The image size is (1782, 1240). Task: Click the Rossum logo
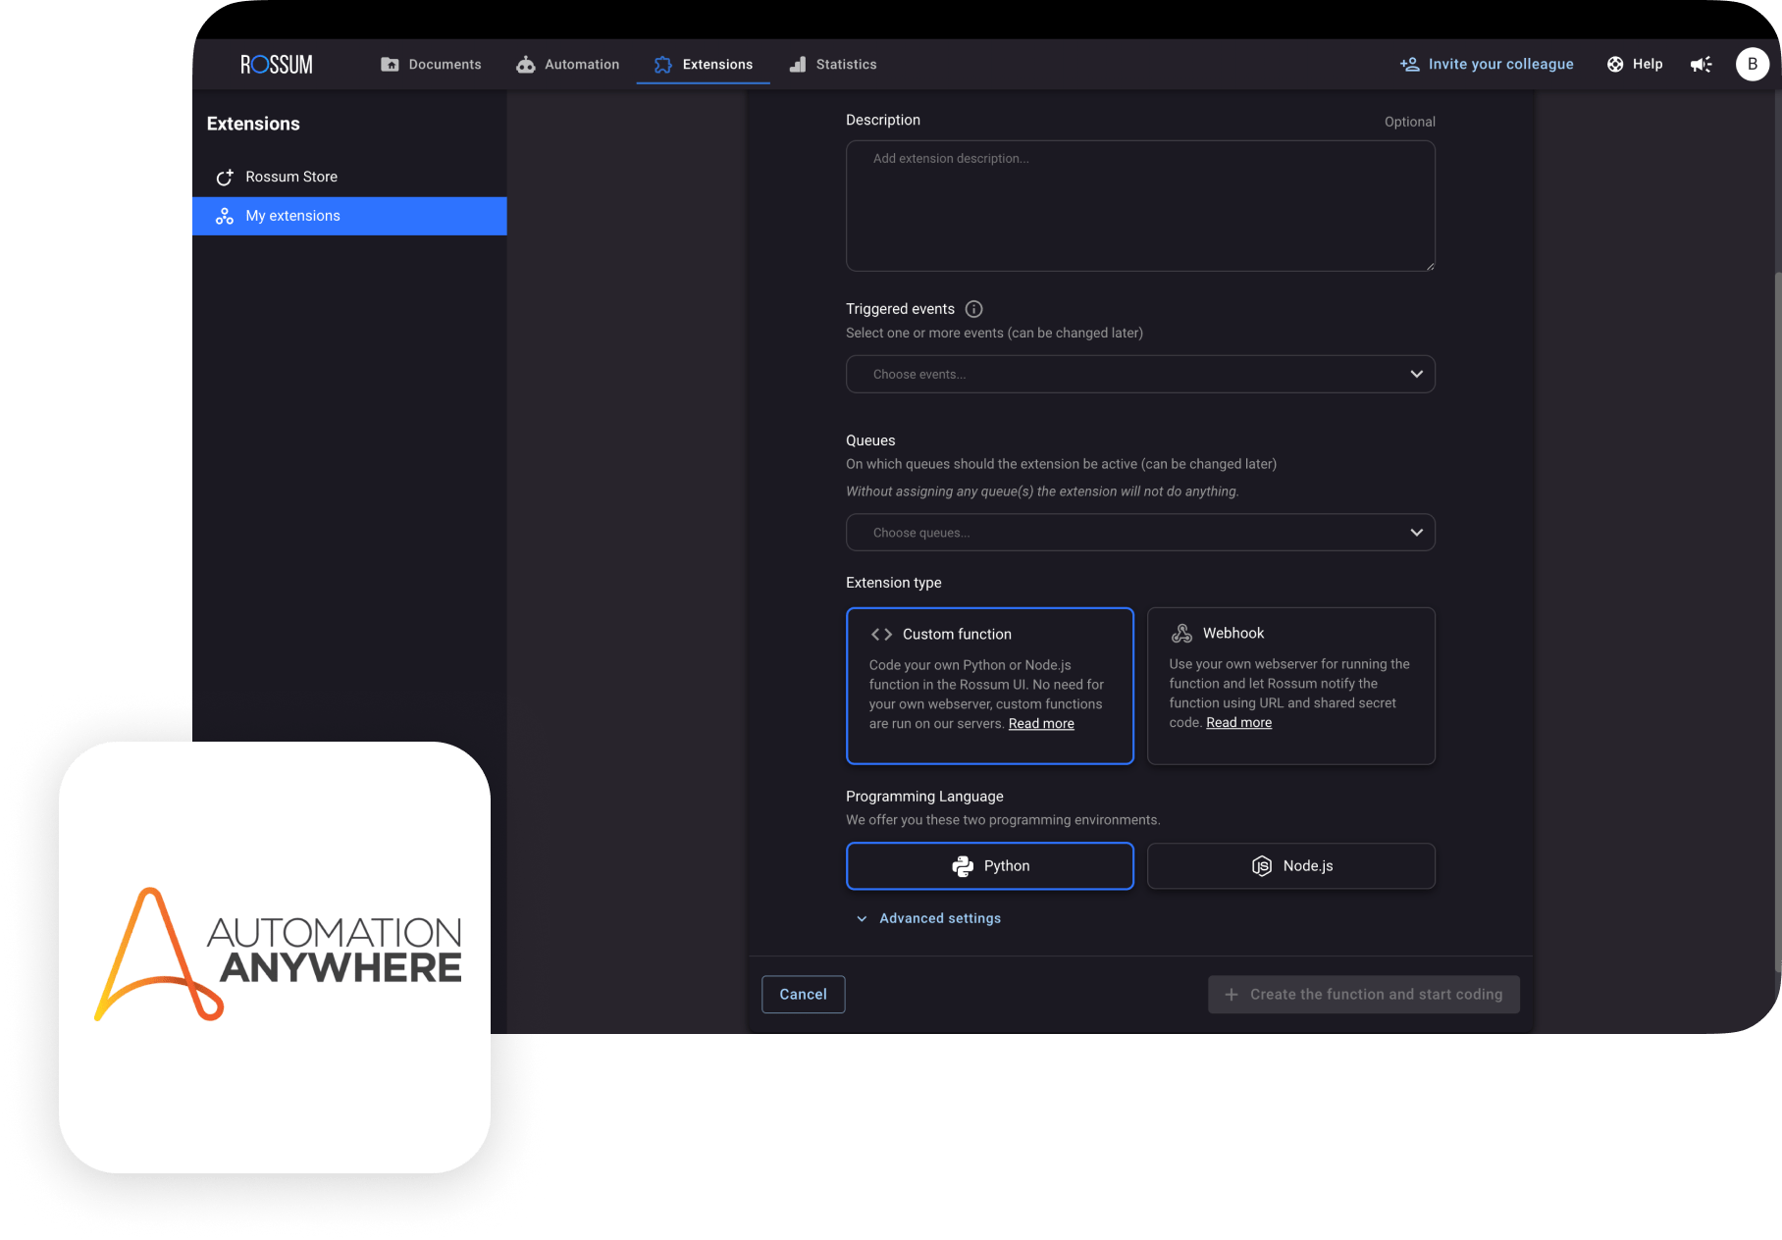[277, 65]
